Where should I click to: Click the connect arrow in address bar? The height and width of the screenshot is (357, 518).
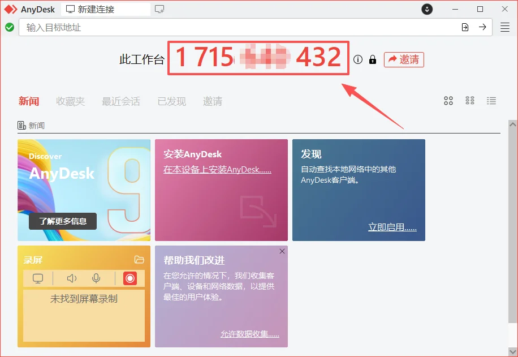(x=482, y=27)
